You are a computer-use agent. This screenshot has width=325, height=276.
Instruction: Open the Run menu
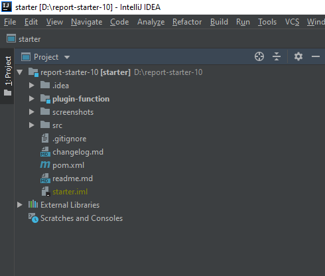[x=243, y=22]
